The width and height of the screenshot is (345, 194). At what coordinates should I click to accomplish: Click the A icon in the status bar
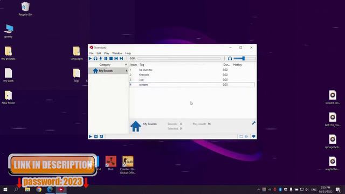point(101,136)
